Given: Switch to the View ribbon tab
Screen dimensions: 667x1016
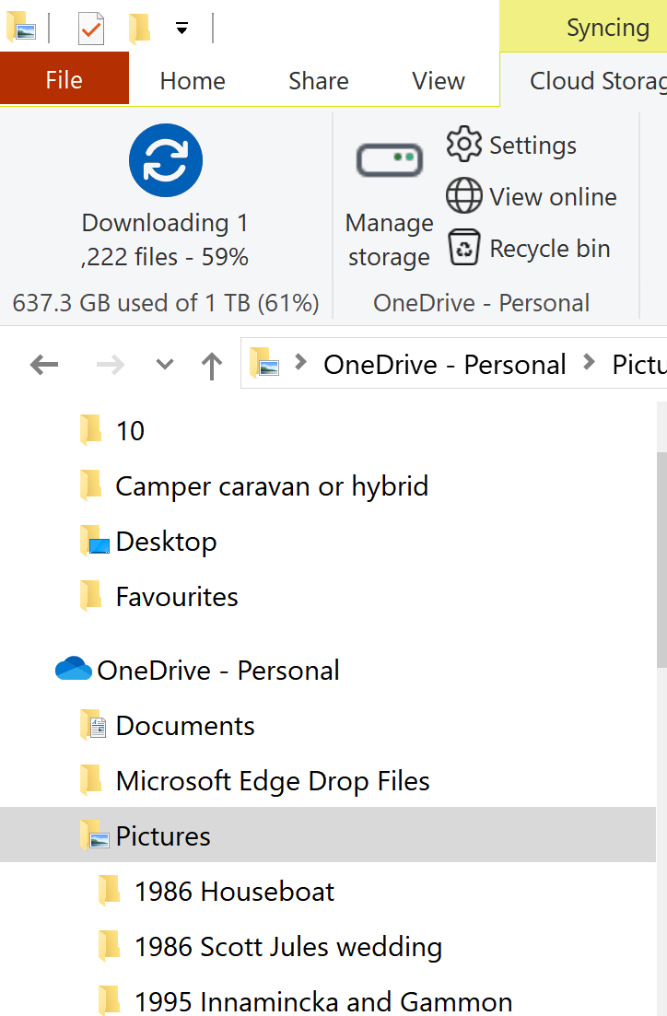Looking at the screenshot, I should click(x=439, y=81).
